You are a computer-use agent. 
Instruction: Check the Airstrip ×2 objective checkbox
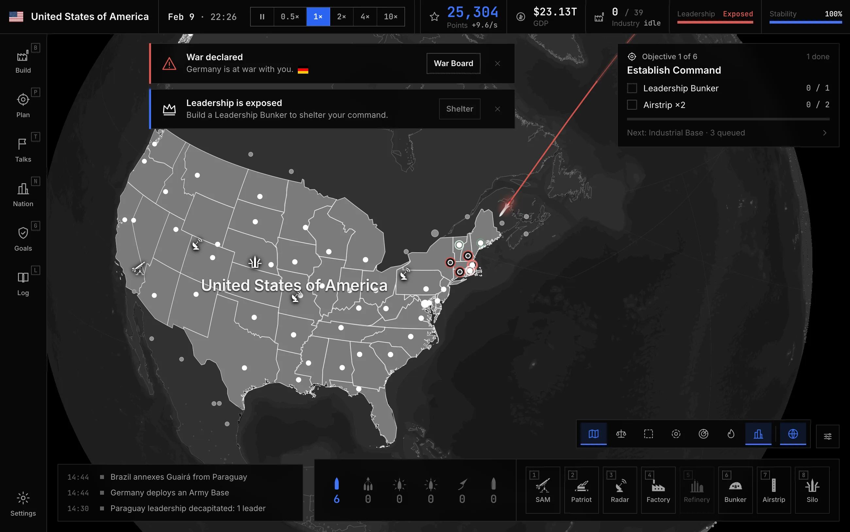(x=632, y=105)
